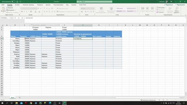187x105 pixels.
Task: Click the Автосумма sigma button
Action: click(160, 8)
